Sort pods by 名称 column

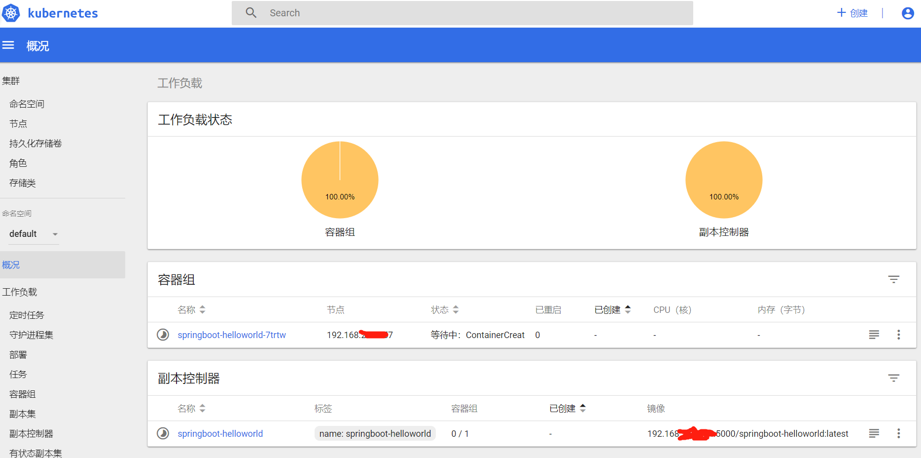[x=191, y=310]
